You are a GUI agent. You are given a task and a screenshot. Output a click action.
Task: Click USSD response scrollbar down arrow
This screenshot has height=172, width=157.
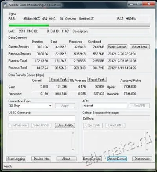click(x=73, y=150)
